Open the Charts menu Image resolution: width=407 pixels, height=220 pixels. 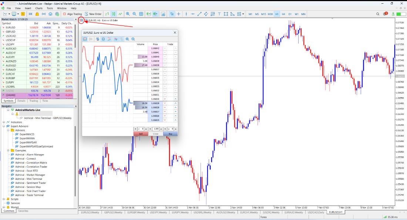[39, 8]
